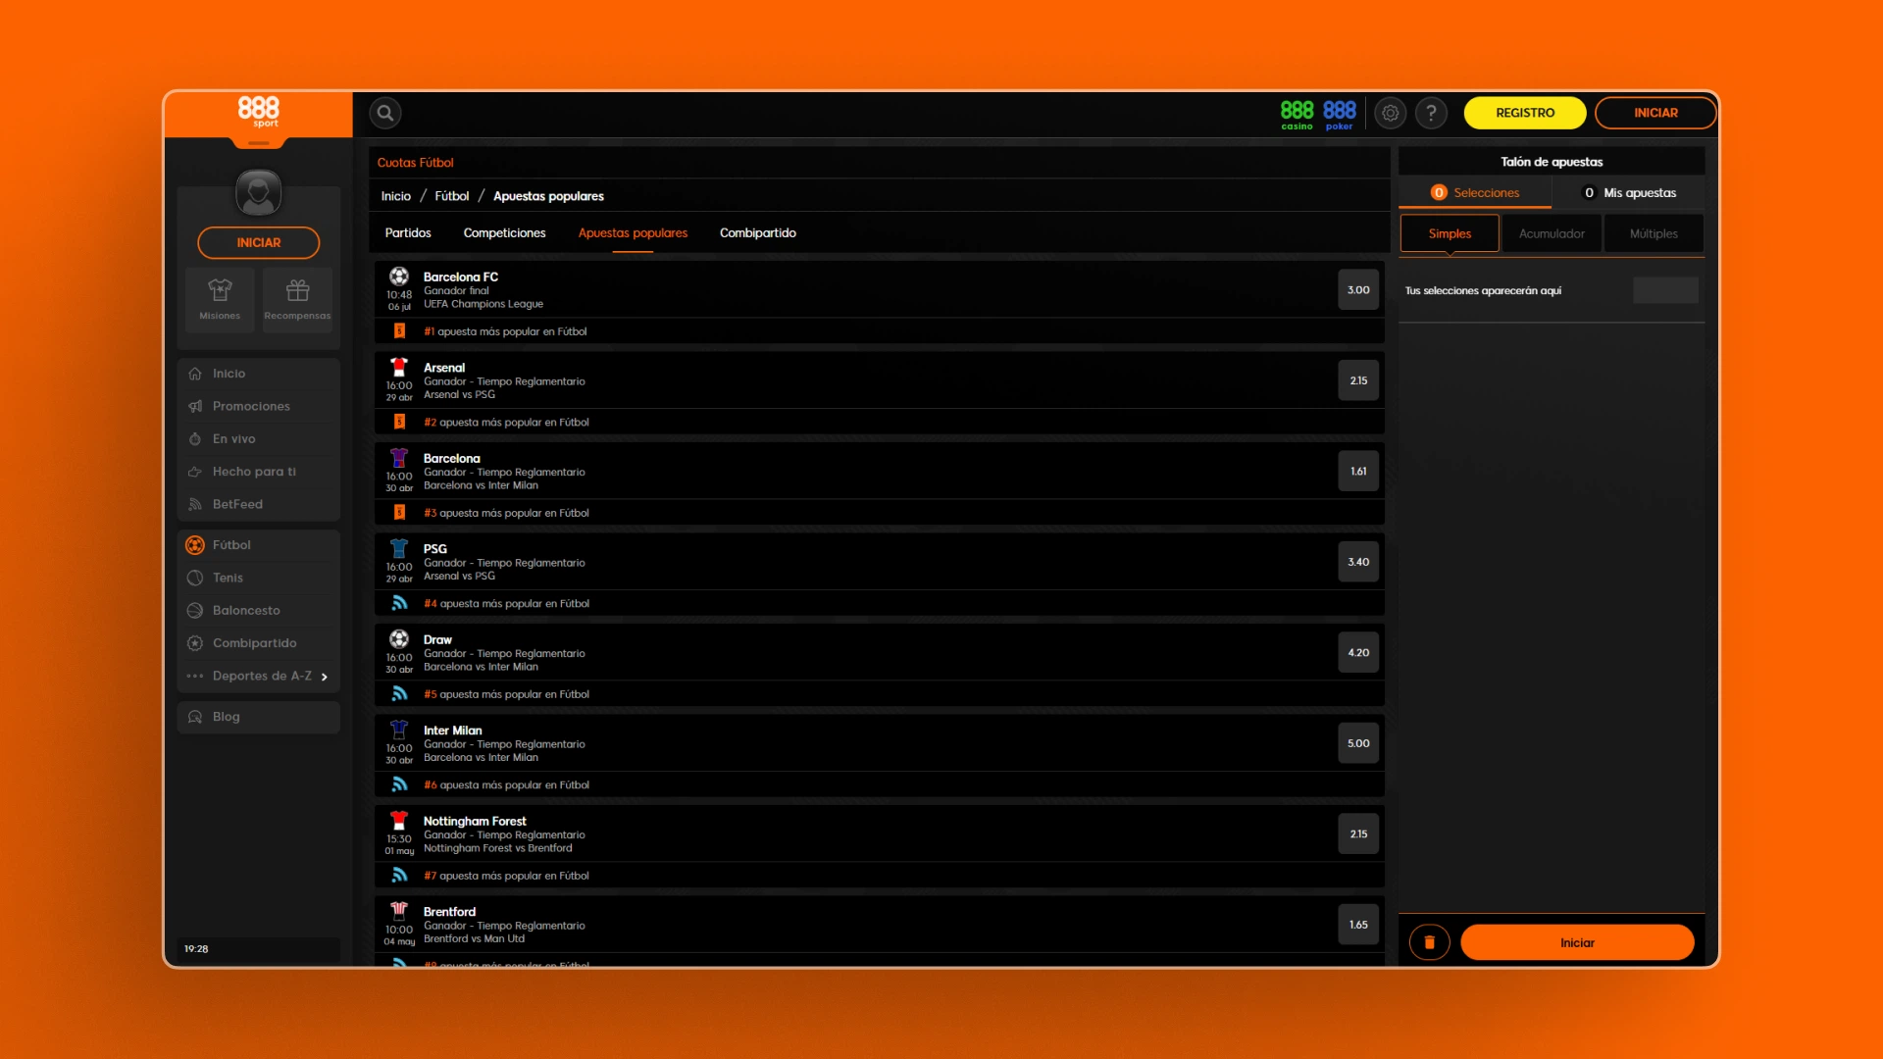Open En vivo sidebar link
Image resolution: width=1883 pixels, height=1059 pixels.
point(233,439)
